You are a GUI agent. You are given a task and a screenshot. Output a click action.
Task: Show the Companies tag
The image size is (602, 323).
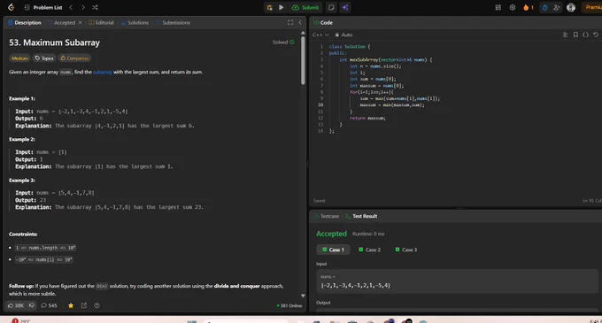(x=74, y=58)
